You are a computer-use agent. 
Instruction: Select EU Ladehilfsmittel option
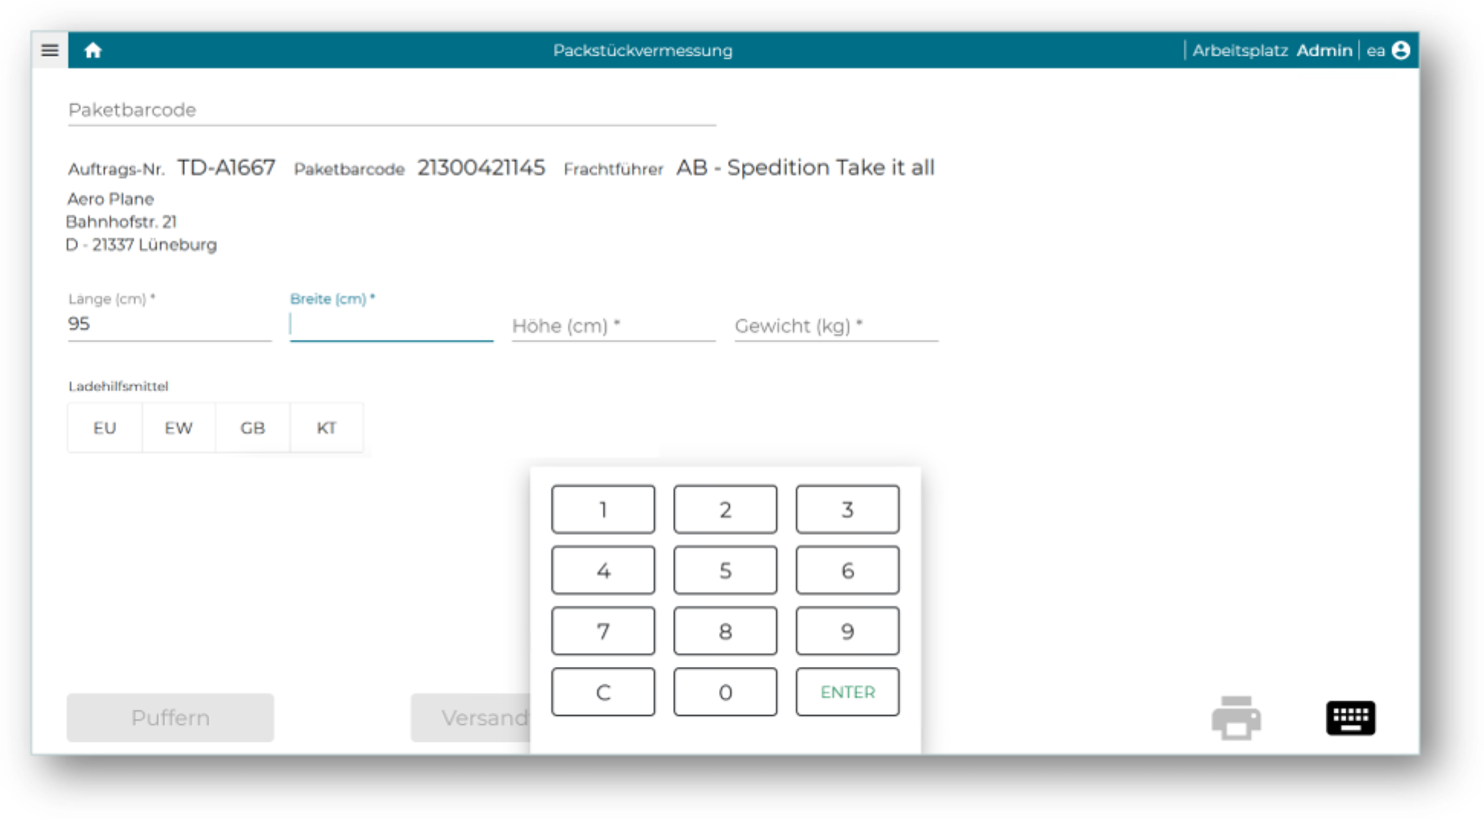pyautogui.click(x=105, y=428)
